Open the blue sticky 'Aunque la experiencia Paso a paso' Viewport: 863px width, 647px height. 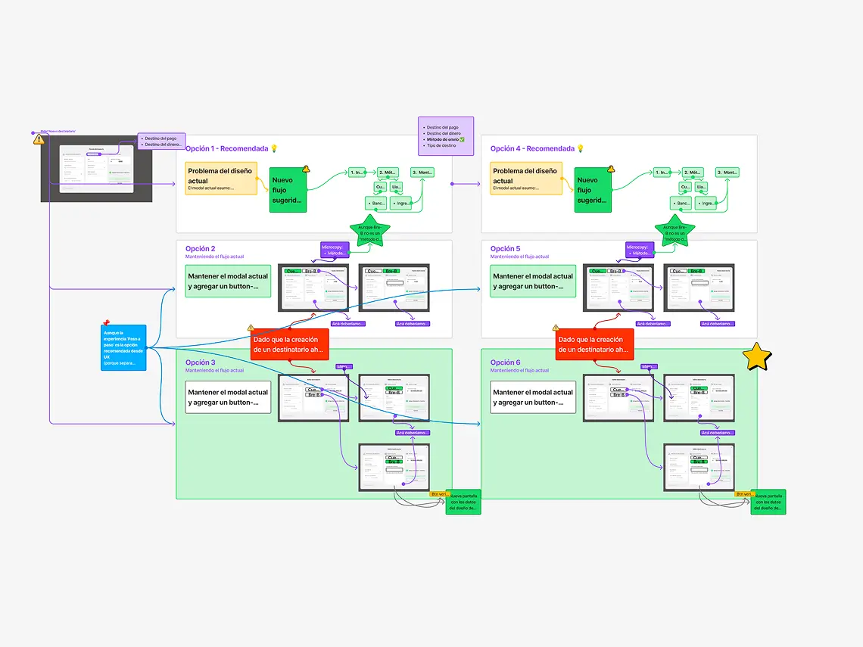(123, 347)
